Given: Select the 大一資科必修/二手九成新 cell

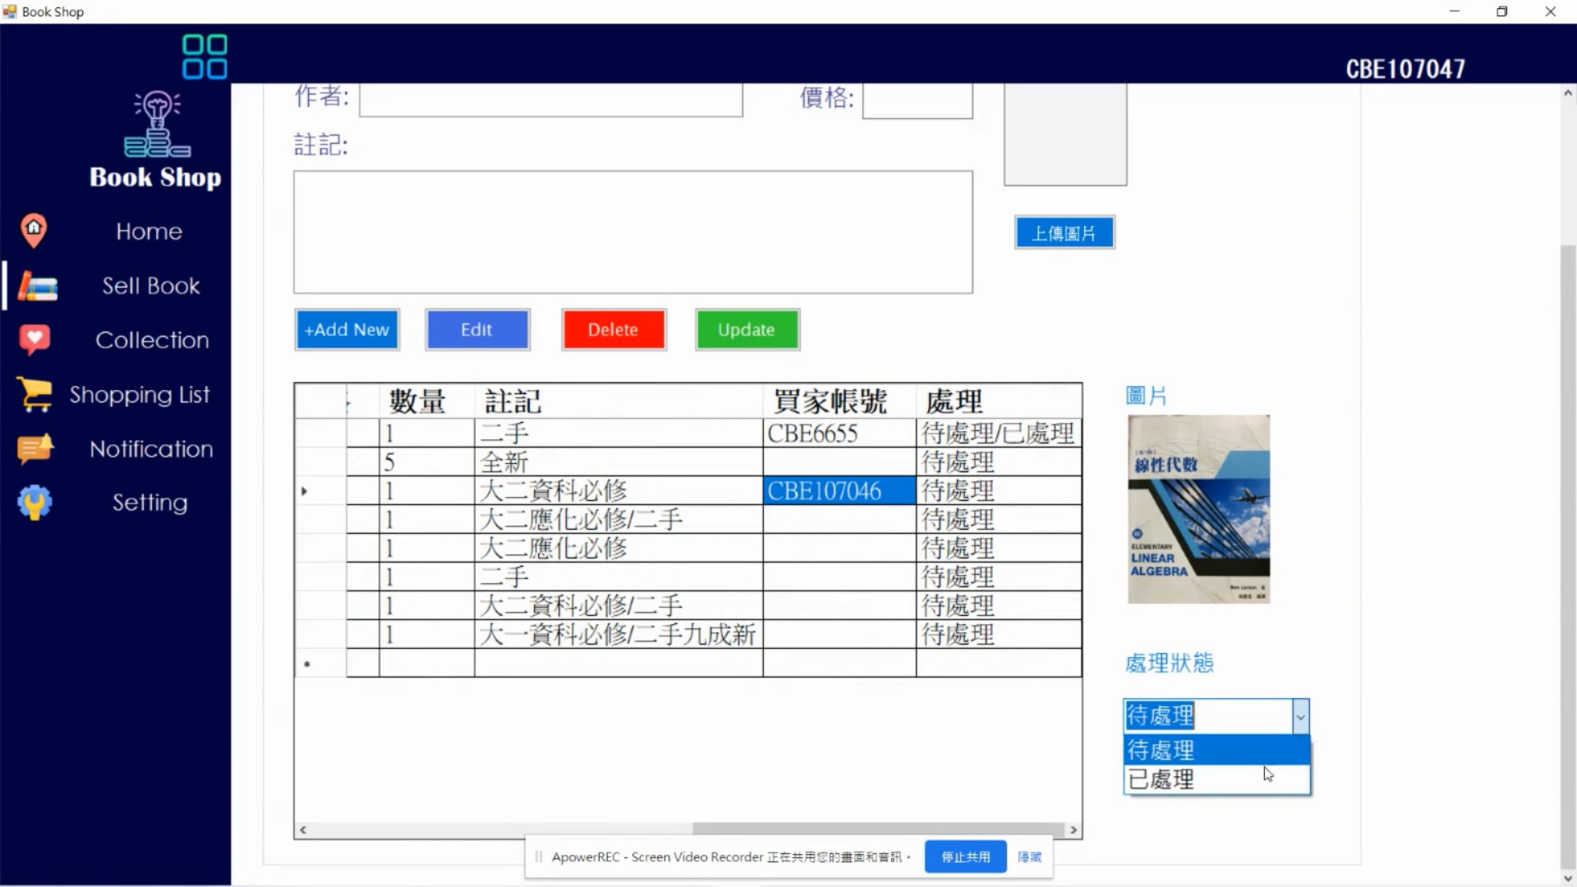Looking at the screenshot, I should [618, 635].
